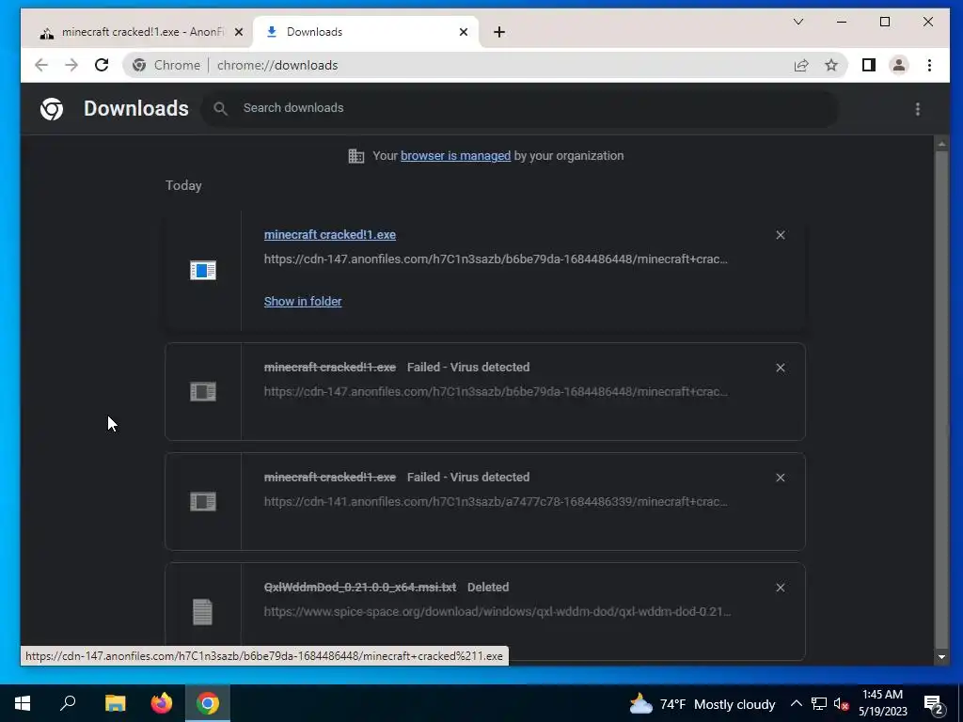Image resolution: width=963 pixels, height=722 pixels.
Task: Open the downloaded minecraft cracked!1.exe file link
Action: (330, 234)
